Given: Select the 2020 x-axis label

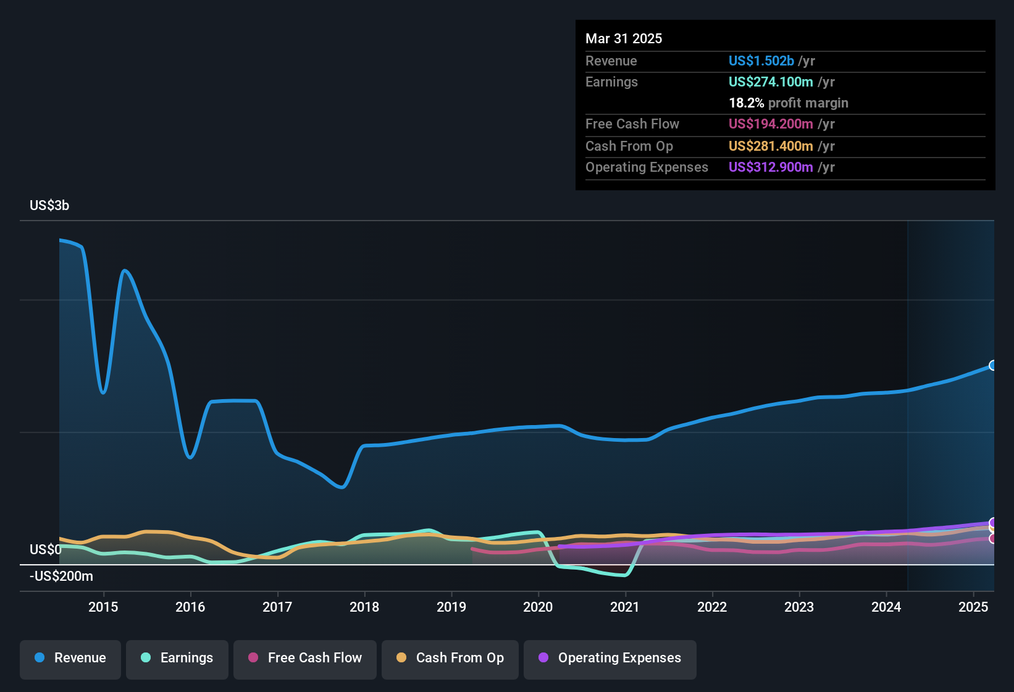Looking at the screenshot, I should (538, 607).
